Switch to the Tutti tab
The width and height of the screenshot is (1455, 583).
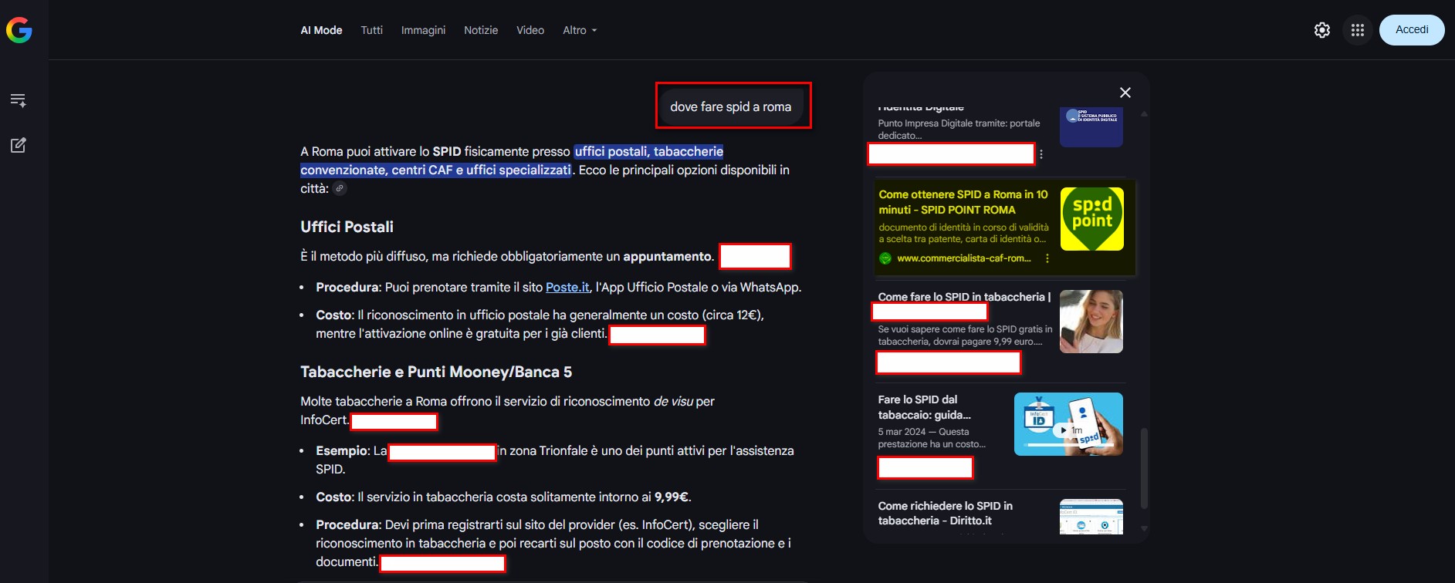pyautogui.click(x=372, y=30)
